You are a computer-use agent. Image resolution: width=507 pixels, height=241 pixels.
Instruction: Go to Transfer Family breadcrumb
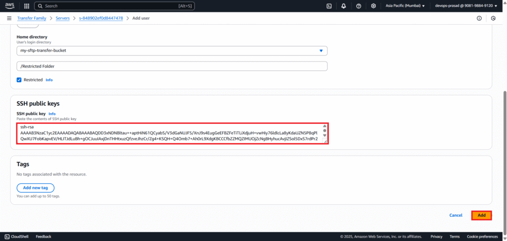pos(32,18)
